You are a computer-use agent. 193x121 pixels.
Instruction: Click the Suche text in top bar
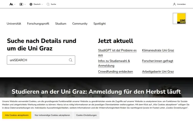pyautogui.click(x=53, y=4)
